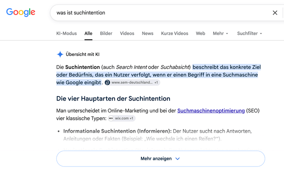Open the News tab
This screenshot has height=172, width=284.
pos(147,33)
